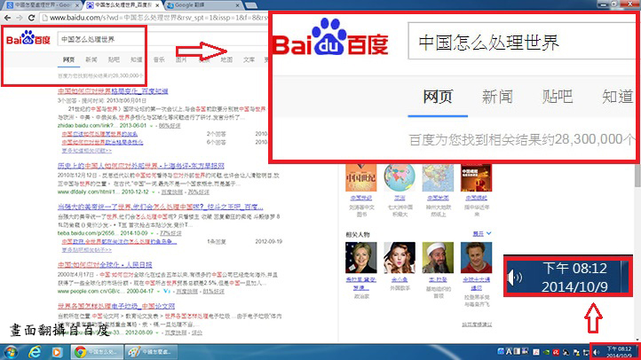Launch Internet Explorer from the taskbar
Viewport: 641px width, 360px height.
(x=35, y=351)
